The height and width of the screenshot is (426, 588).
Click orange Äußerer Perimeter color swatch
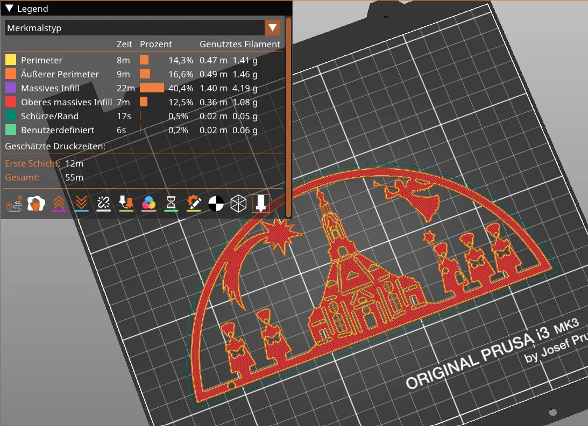tap(11, 74)
